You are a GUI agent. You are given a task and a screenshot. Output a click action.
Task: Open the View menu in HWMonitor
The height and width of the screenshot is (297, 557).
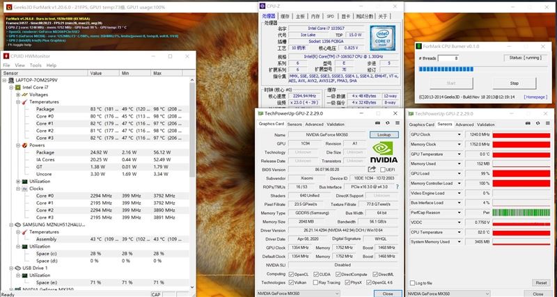point(20,65)
